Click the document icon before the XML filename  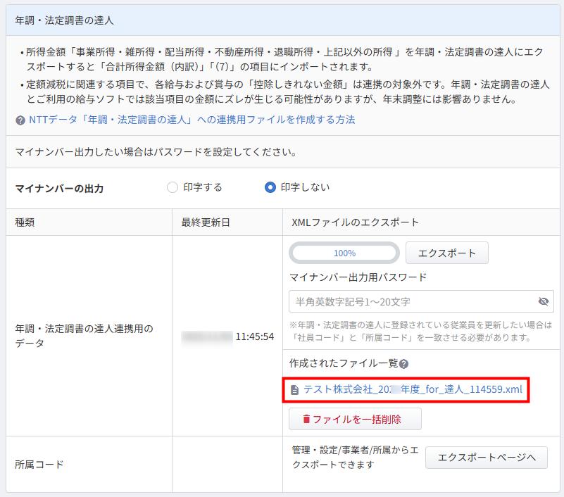[294, 389]
